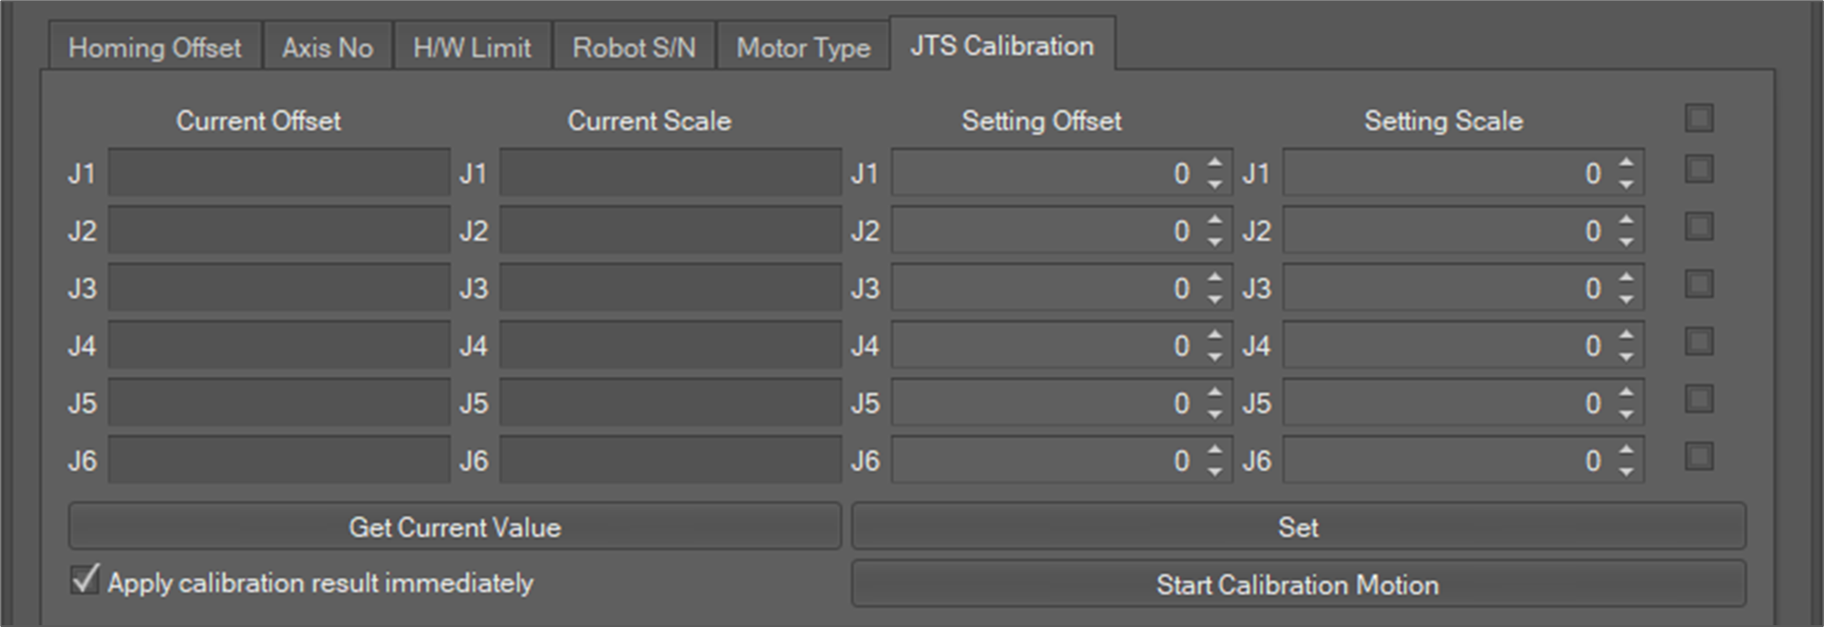
Task: Click the Set button
Action: (1298, 527)
